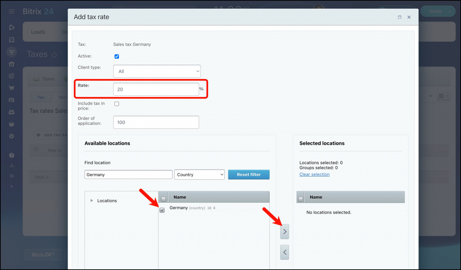This screenshot has height=270, width=461.
Task: Select the CRM funnel icon in the left sidebar
Action: pos(12,52)
